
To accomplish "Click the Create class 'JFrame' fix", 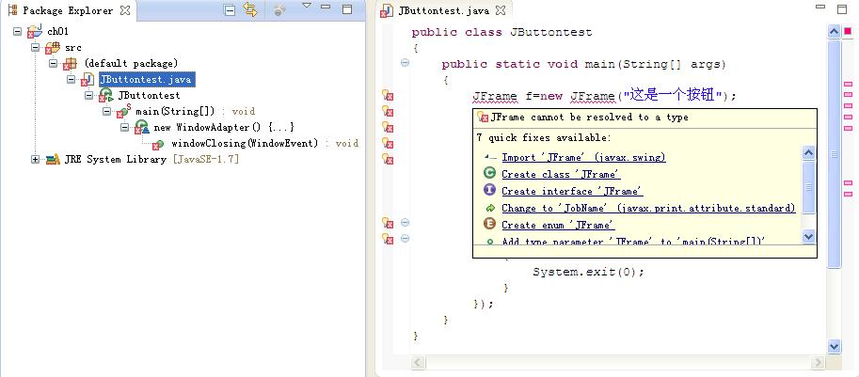I will click(x=561, y=175).
